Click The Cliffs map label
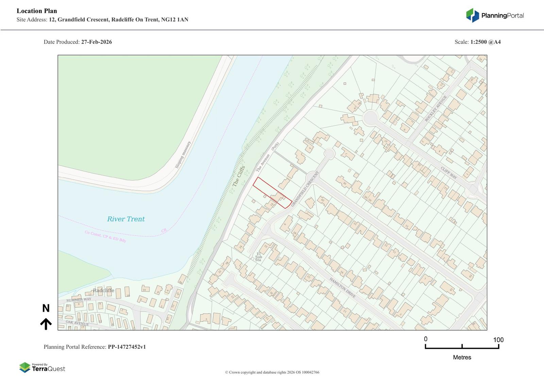Image resolution: width=544 pixels, height=385 pixels. pyautogui.click(x=238, y=176)
